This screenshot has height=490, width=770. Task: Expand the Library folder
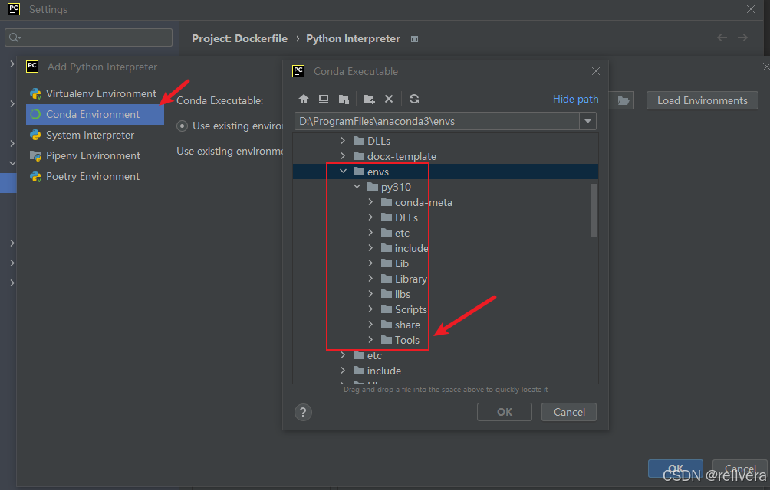pyautogui.click(x=370, y=279)
